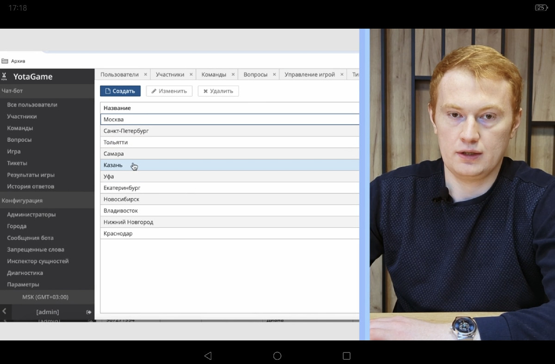The height and width of the screenshot is (364, 555).
Task: Click the MSK (GMT+03:00) timezone label
Action: 45,297
